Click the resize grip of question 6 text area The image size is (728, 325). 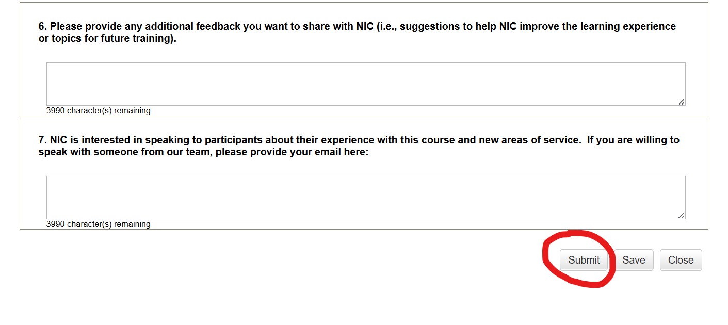[682, 102]
